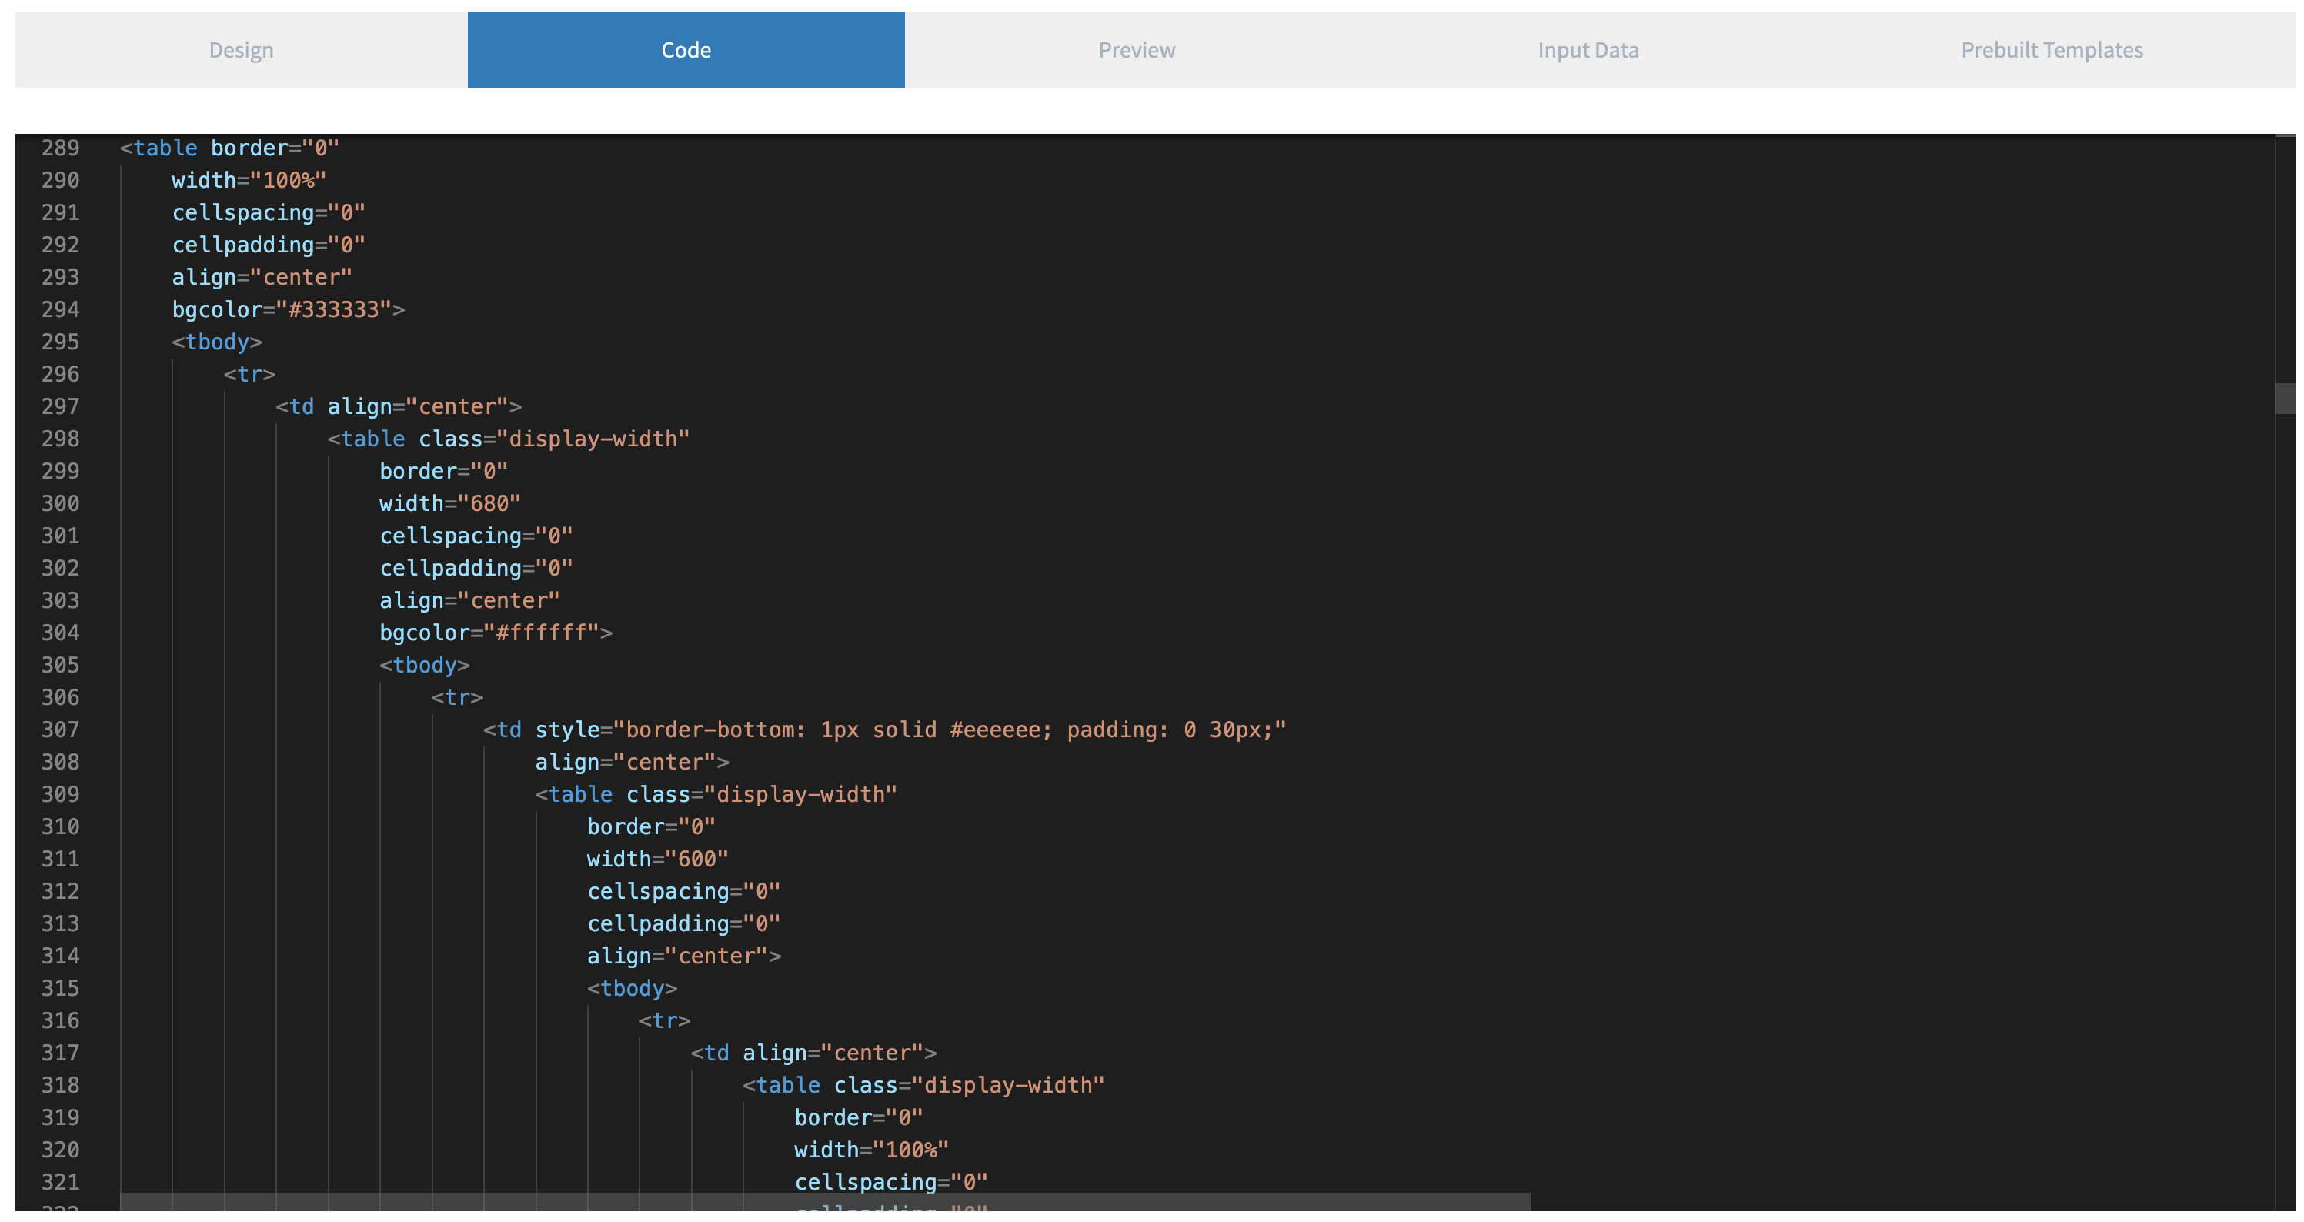Click cellspacing="0" on line 312
Image resolution: width=2304 pixels, height=1222 pixels.
(683, 891)
